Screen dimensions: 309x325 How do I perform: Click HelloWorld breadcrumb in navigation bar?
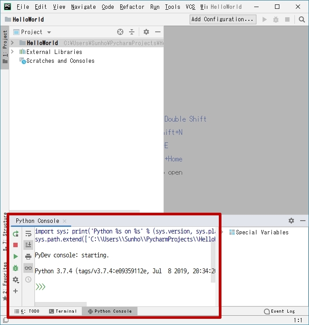coord(24,19)
